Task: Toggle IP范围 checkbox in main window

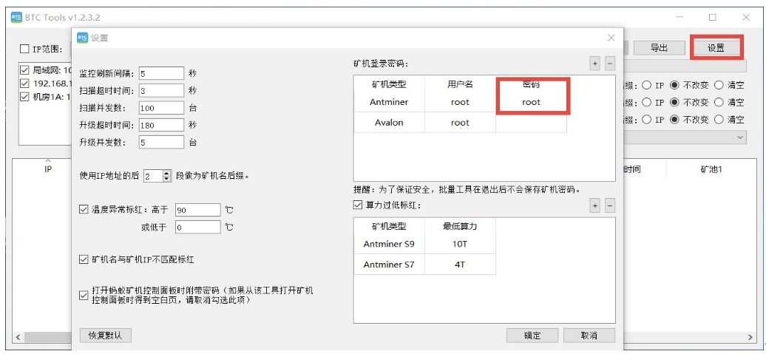Action: (24, 49)
